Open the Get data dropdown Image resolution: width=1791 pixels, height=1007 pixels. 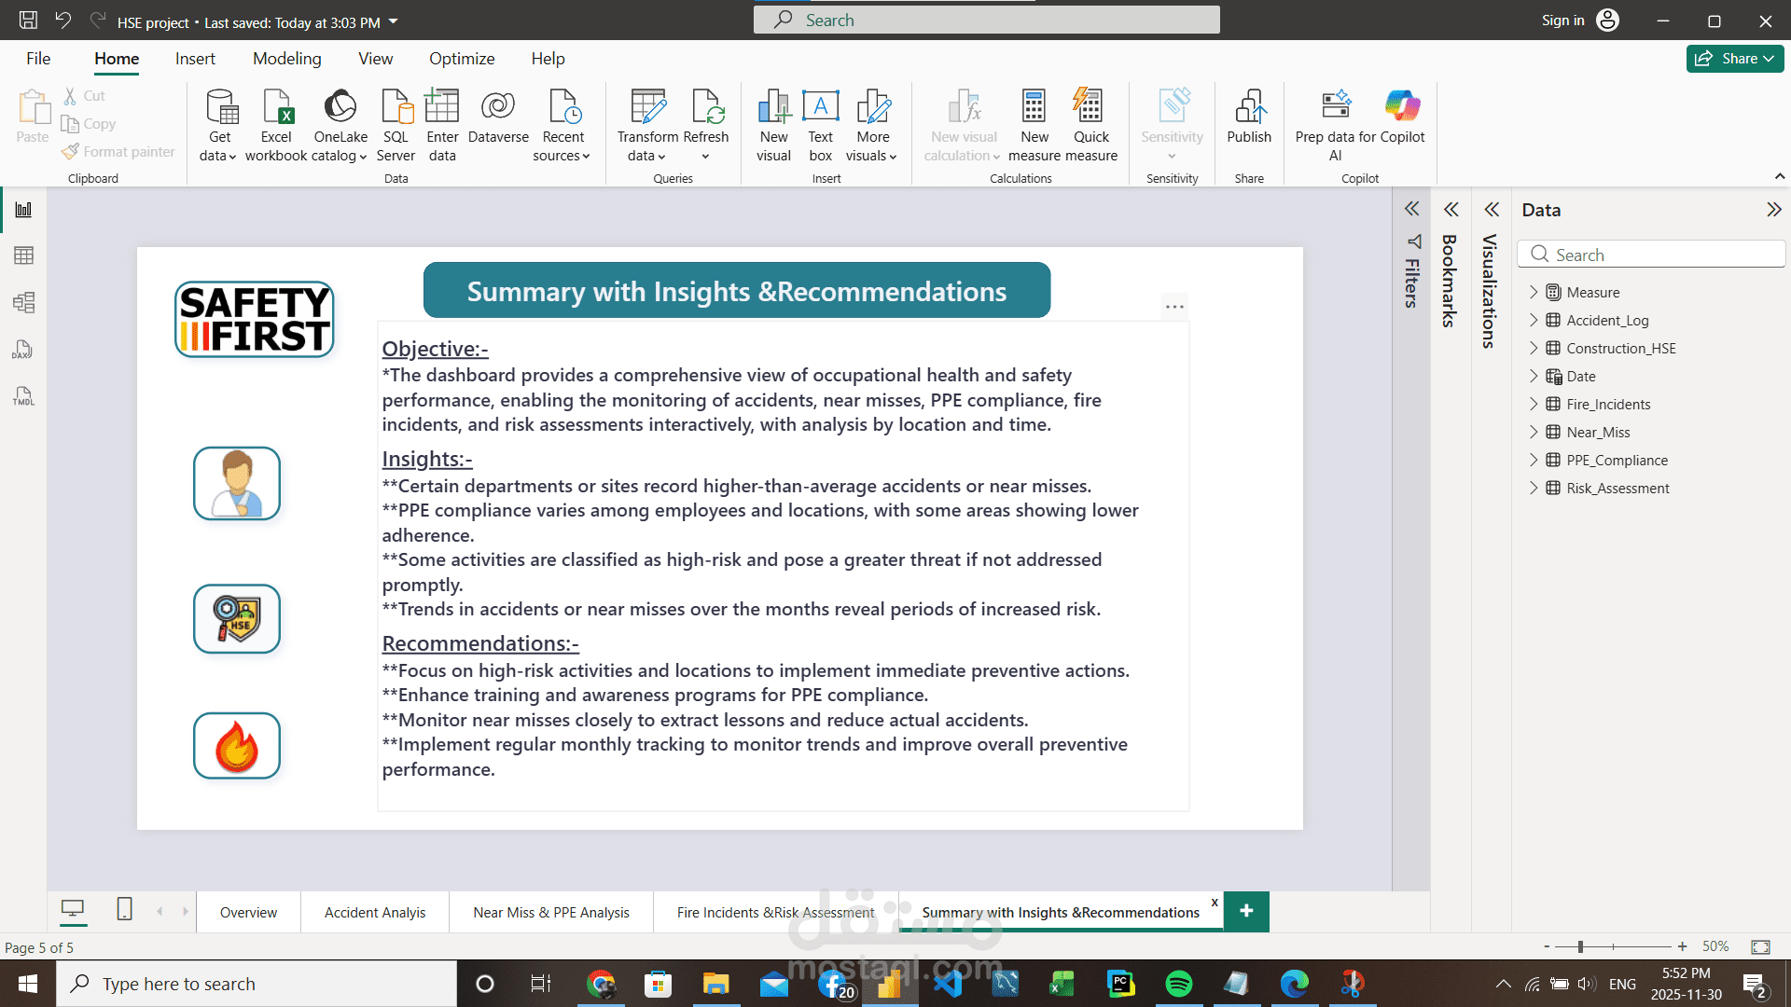pyautogui.click(x=218, y=155)
